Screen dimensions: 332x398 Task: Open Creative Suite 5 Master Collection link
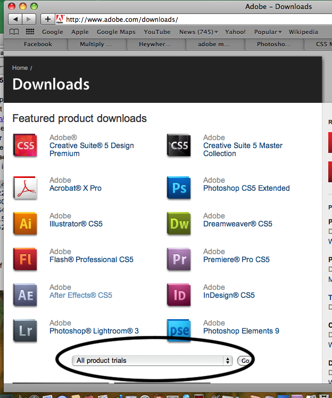(x=243, y=150)
